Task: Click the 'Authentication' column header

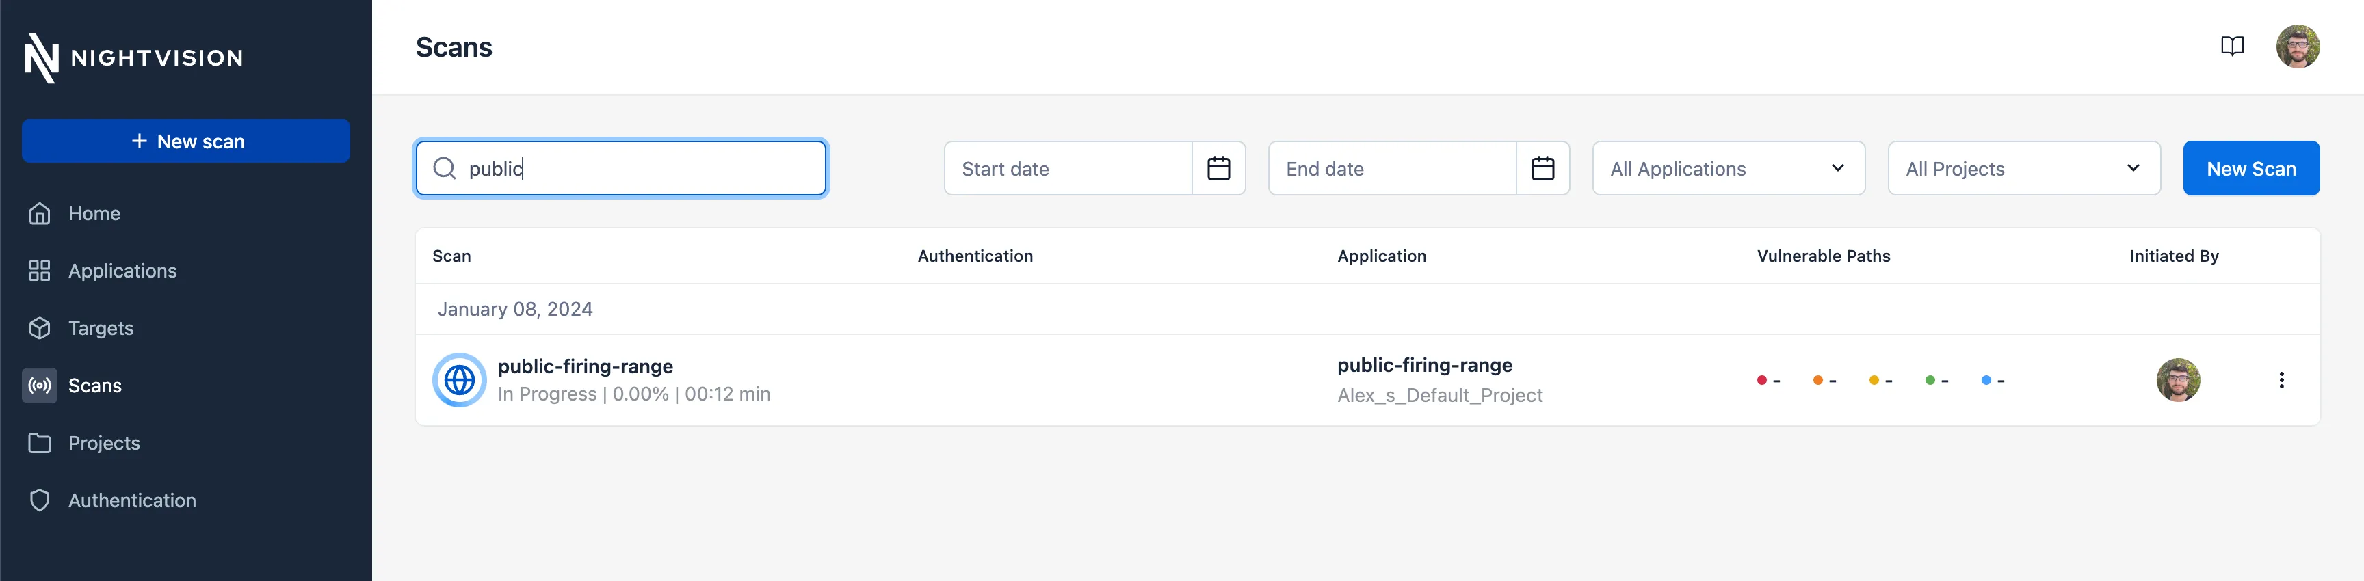Action: (x=975, y=256)
